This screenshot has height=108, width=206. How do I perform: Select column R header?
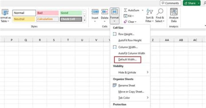40,40
